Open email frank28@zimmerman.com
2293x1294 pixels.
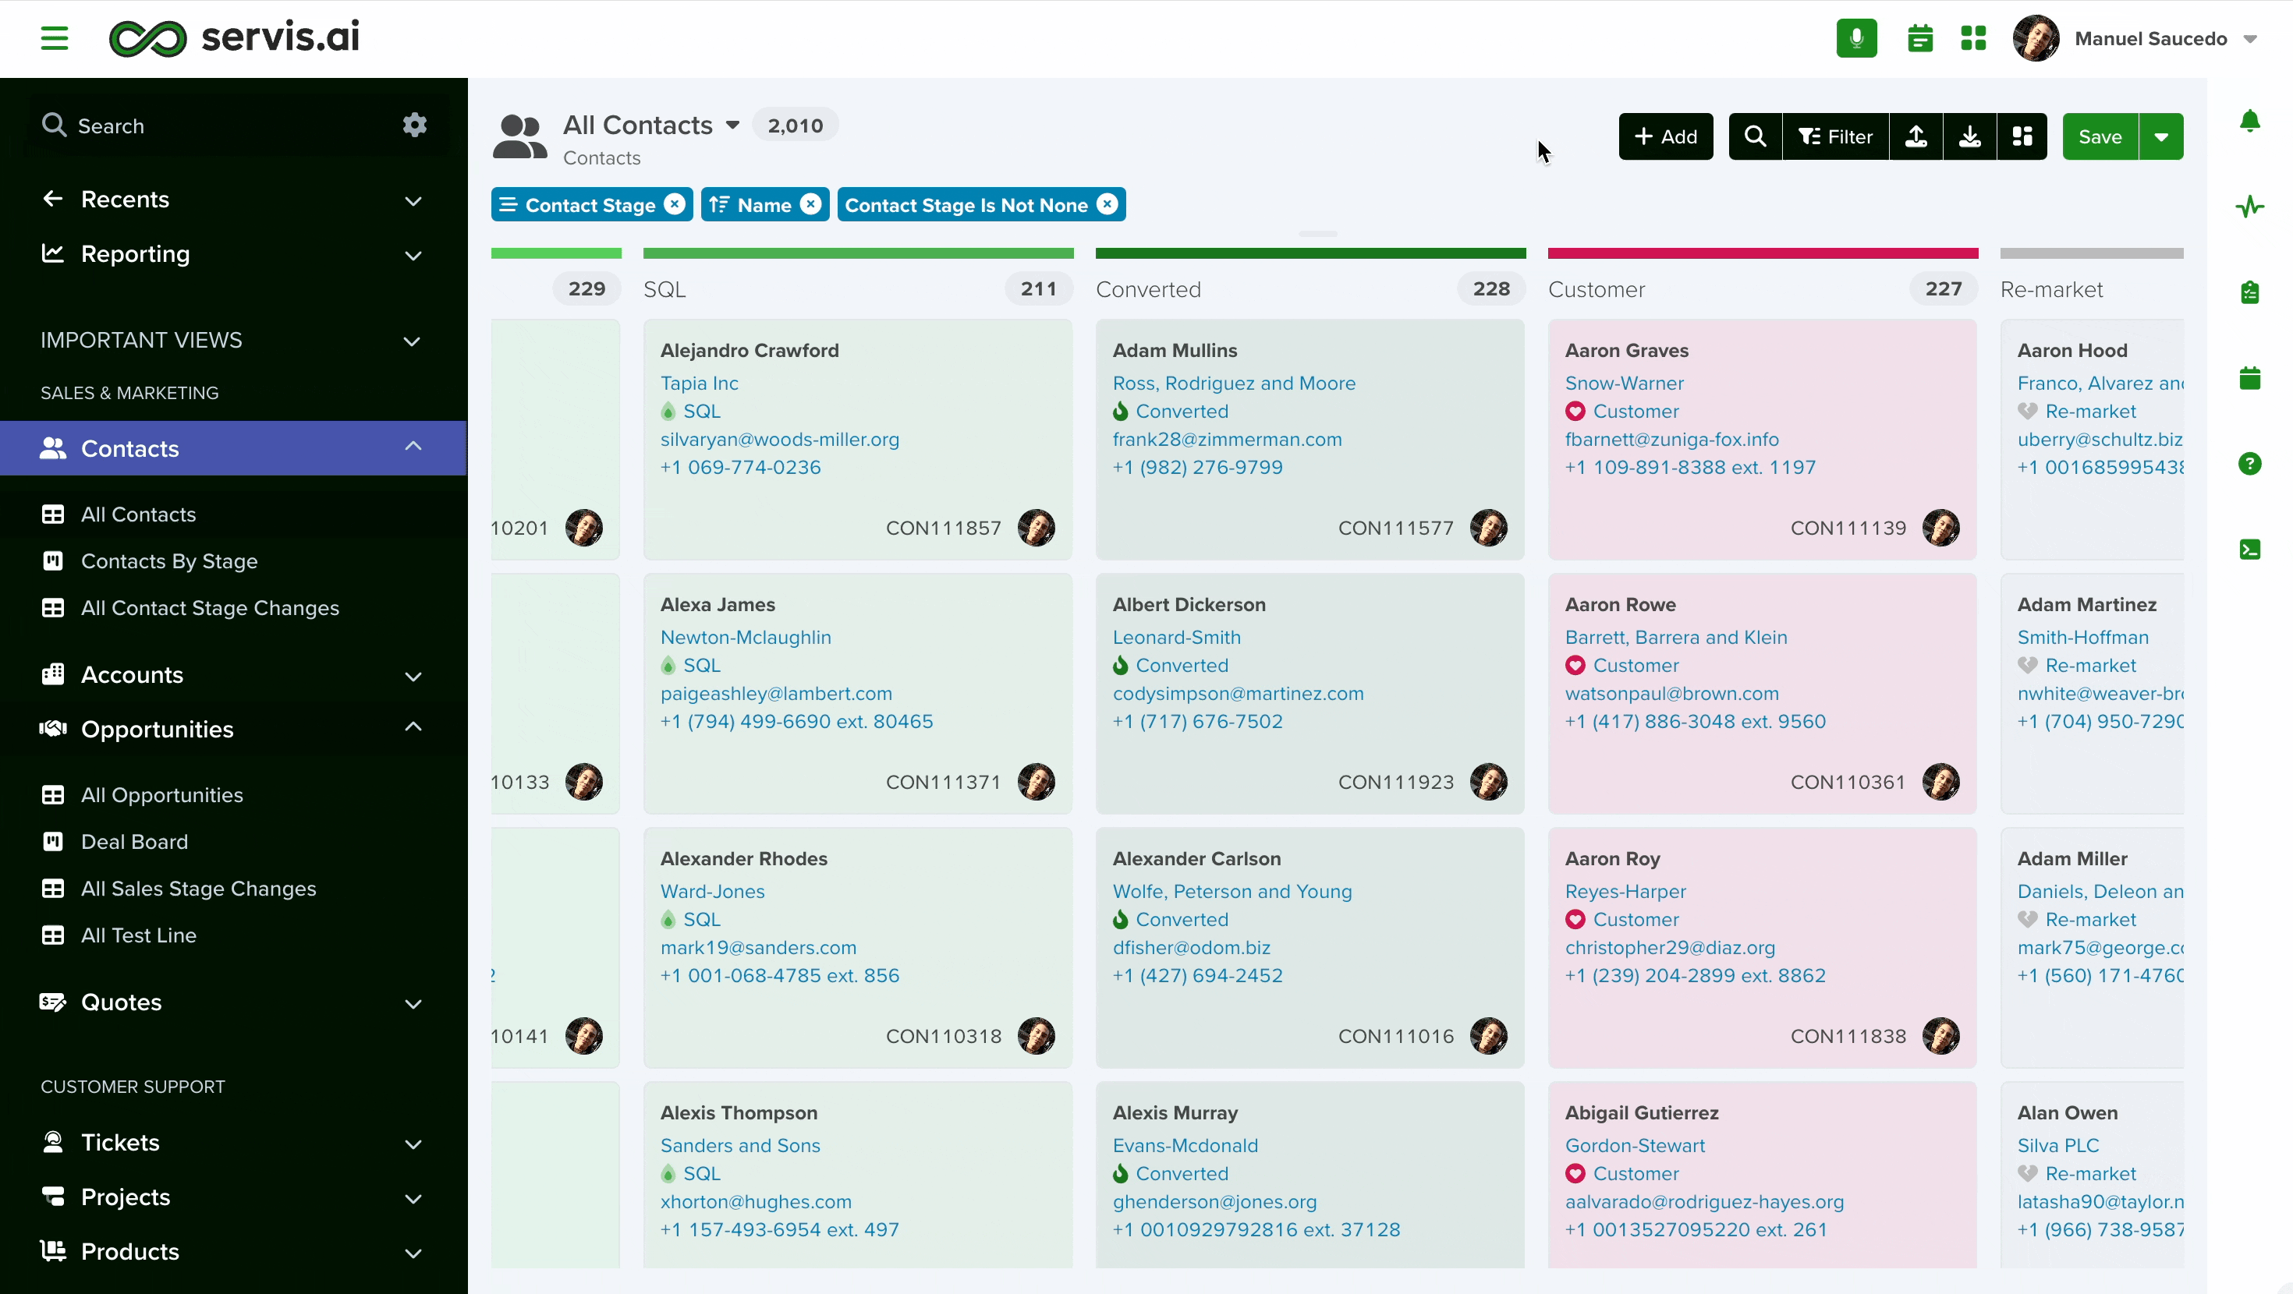(1228, 439)
